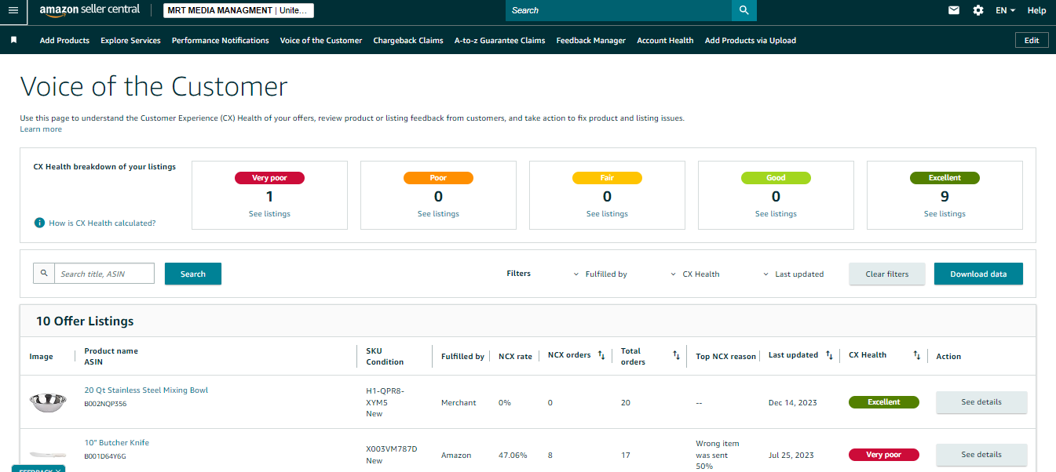The image size is (1056, 472).
Task: Click the bookmark icon in navigation bar
Action: coord(13,40)
